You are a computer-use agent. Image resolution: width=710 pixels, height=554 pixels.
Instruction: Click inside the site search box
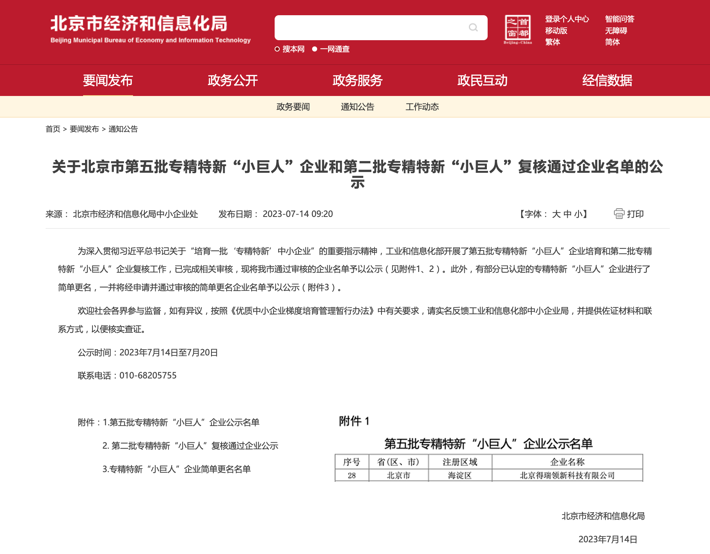(371, 28)
